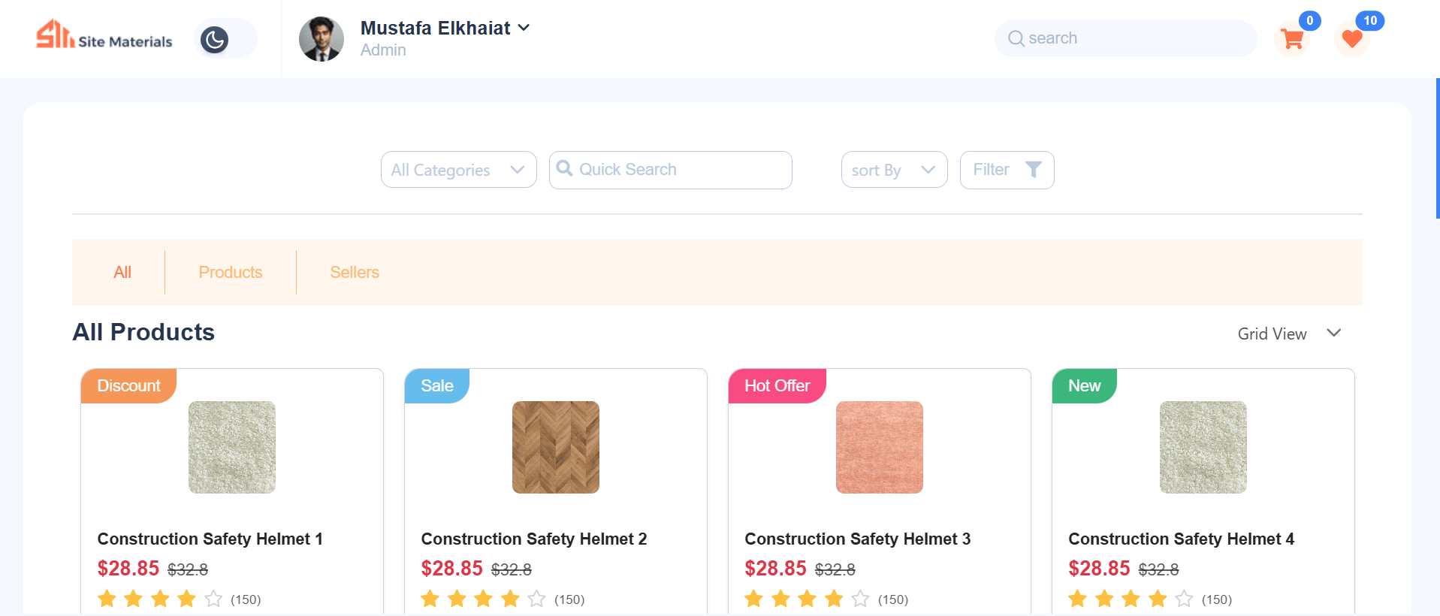
Task: Select the All tab
Action: (x=122, y=273)
